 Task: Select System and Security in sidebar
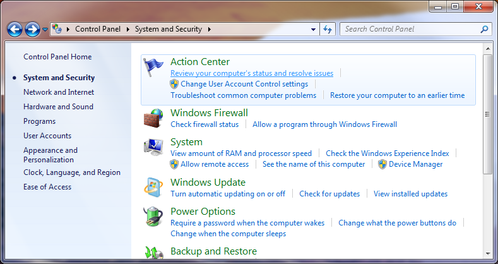tap(59, 78)
